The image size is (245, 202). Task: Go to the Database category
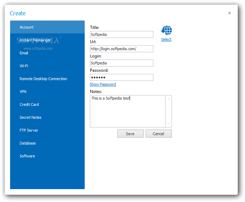[x=47, y=143]
